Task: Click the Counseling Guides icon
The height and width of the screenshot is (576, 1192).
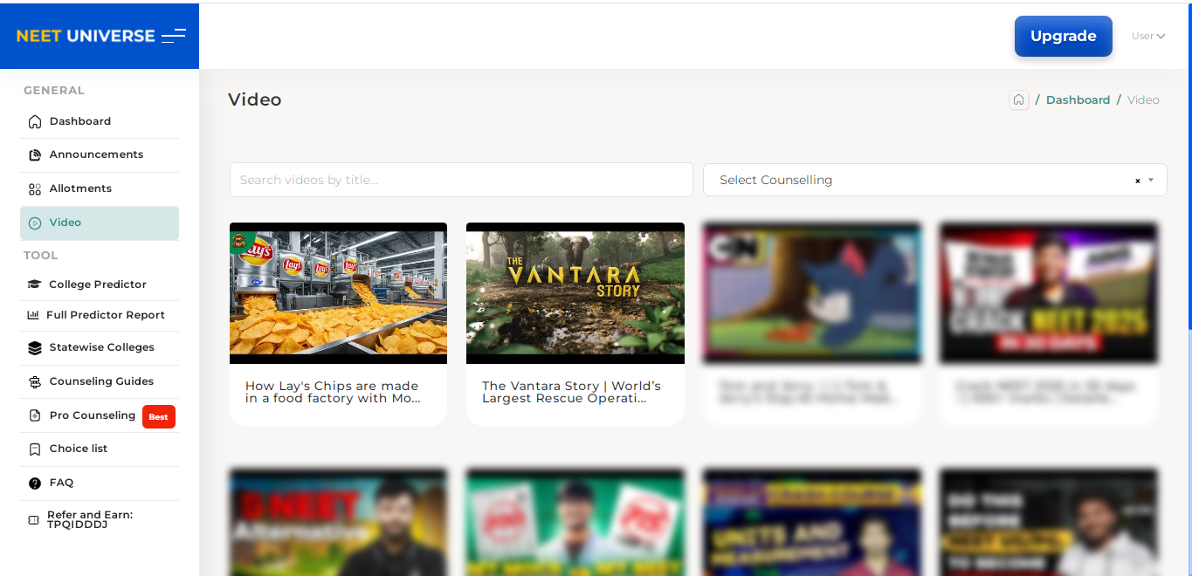Action: pos(35,381)
